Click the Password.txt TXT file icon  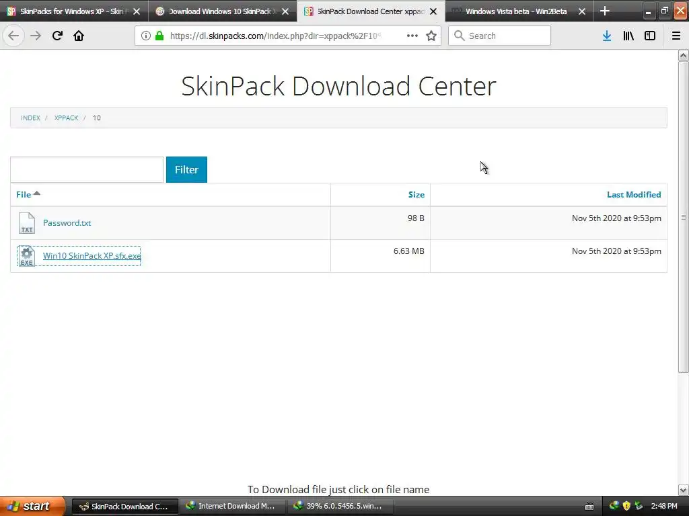[26, 223]
